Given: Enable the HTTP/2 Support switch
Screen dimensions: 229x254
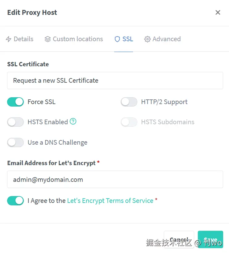Looking at the screenshot, I should point(129,102).
